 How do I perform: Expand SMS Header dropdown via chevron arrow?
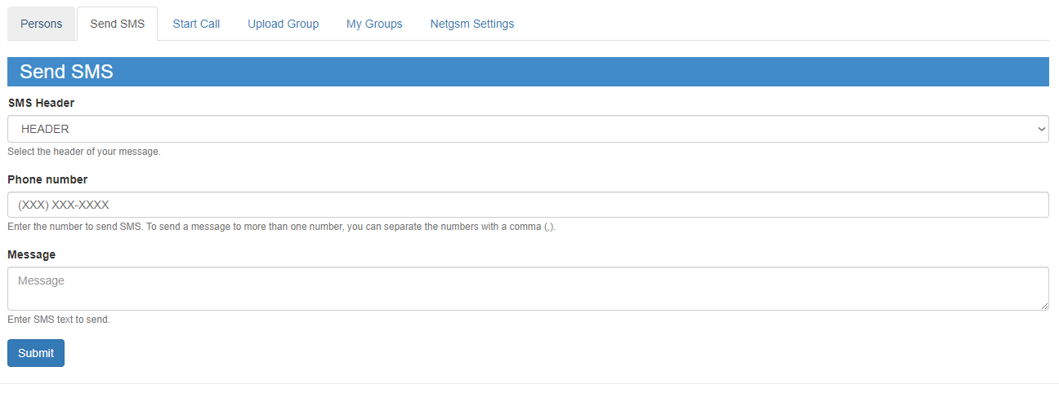click(x=1040, y=129)
